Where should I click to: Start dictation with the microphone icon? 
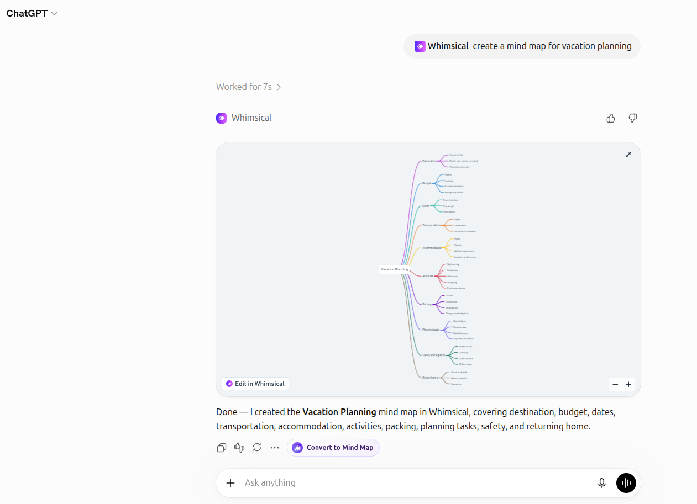602,483
